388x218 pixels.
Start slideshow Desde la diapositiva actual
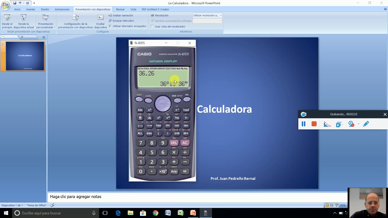point(24,21)
